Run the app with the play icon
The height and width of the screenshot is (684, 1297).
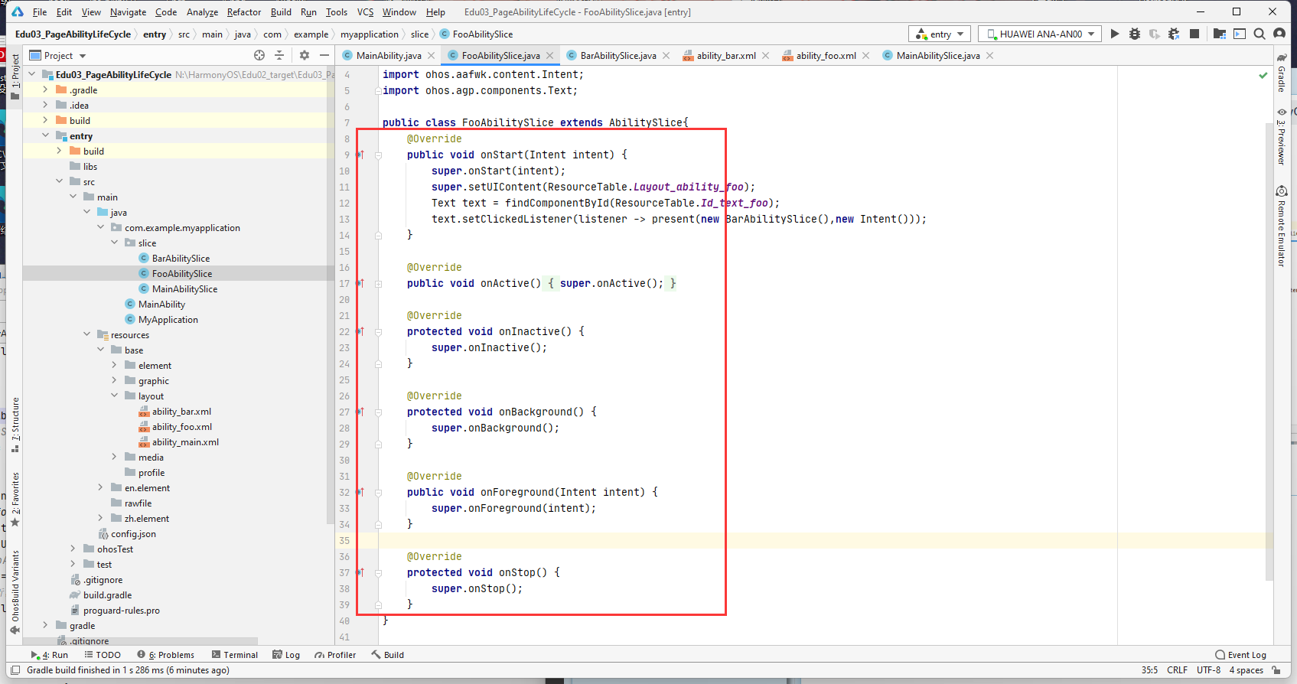tap(1114, 34)
